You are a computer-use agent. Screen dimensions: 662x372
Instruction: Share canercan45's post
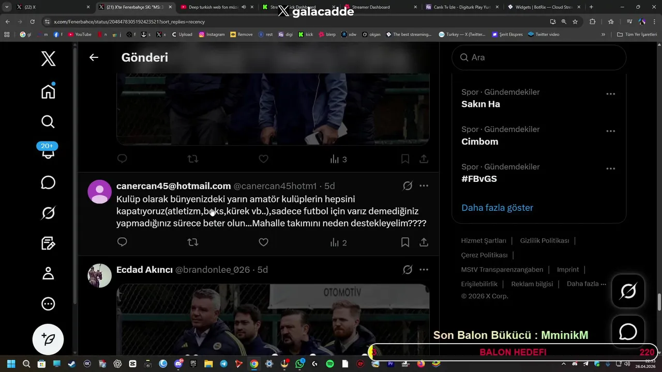click(424, 242)
